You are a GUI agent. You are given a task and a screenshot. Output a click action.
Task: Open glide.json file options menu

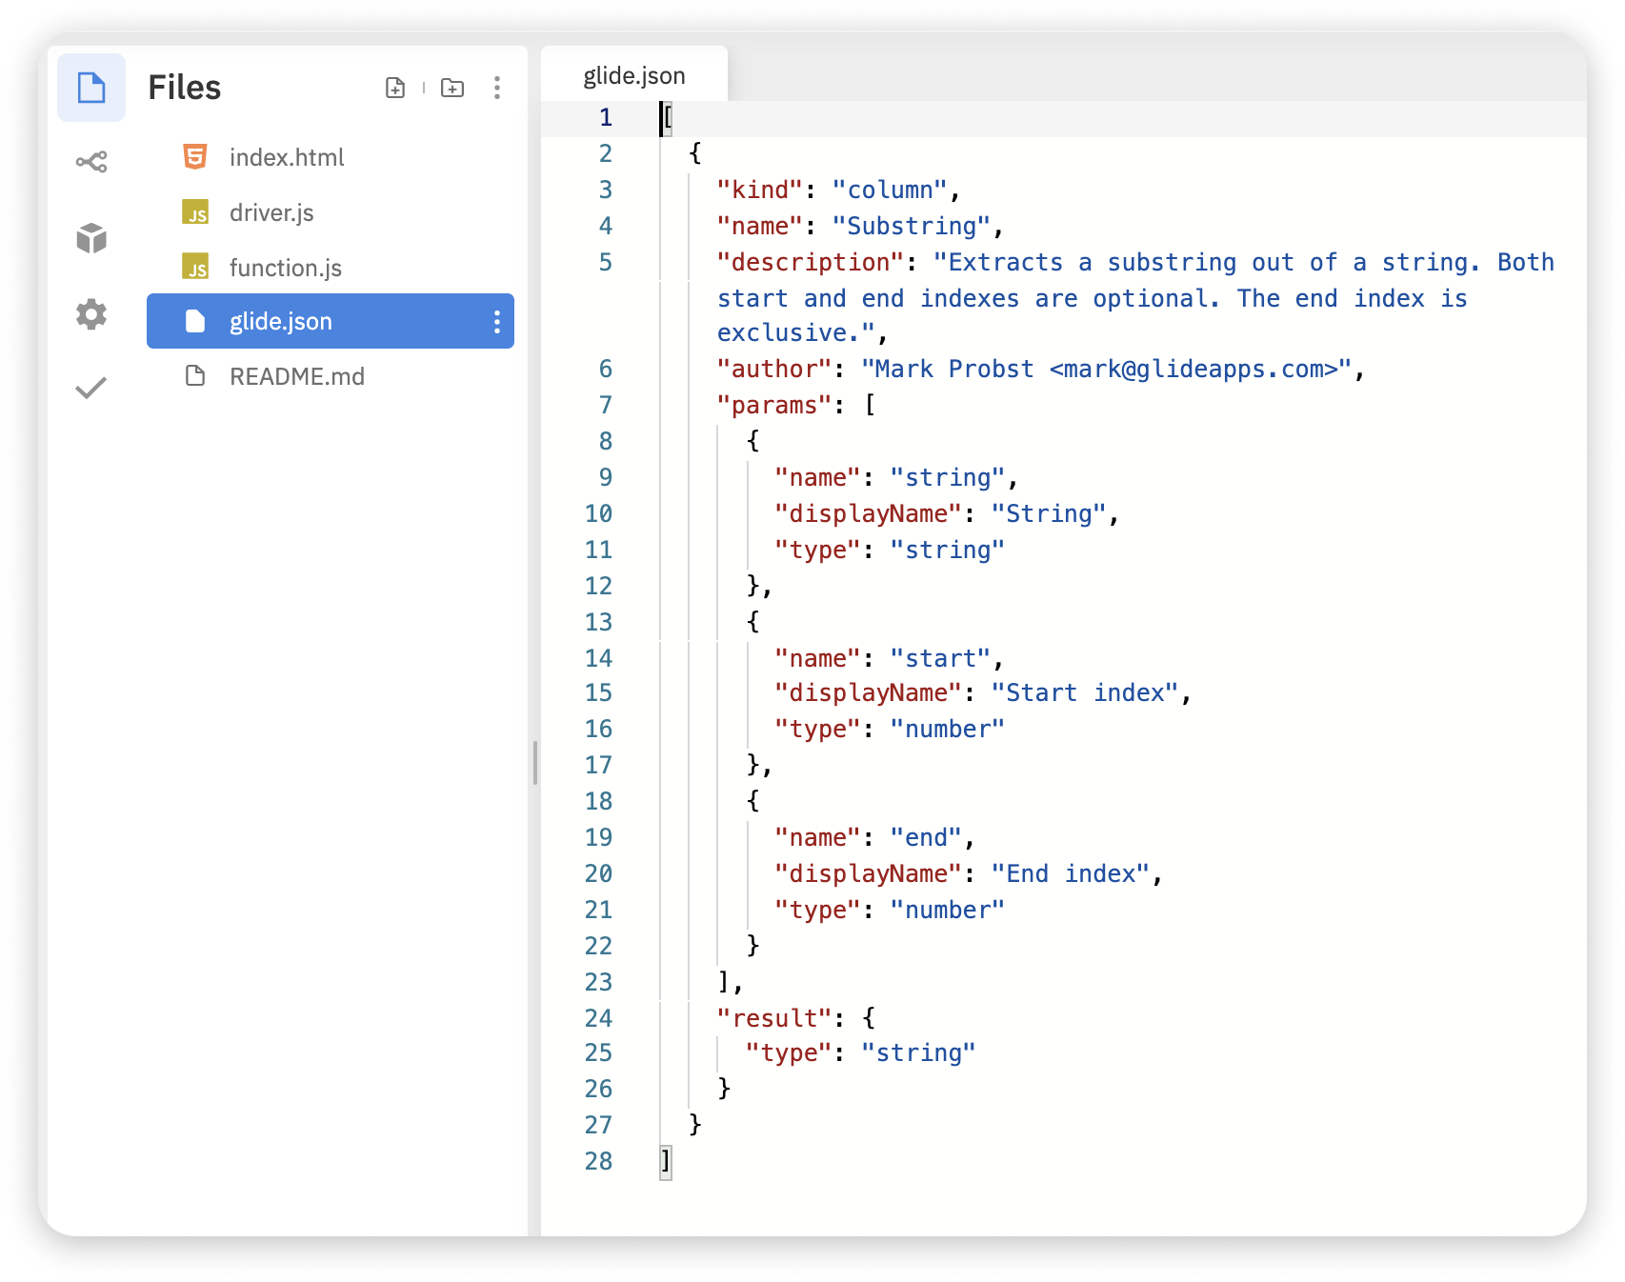point(496,322)
